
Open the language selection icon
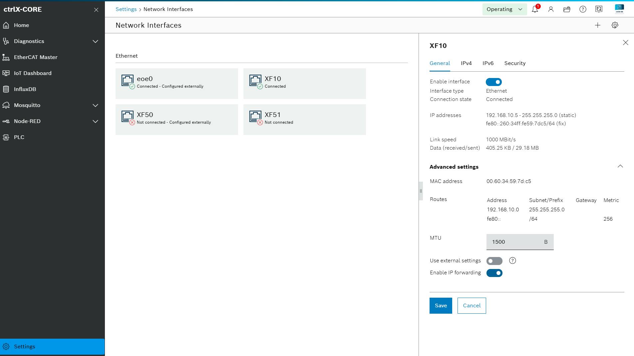coord(599,9)
